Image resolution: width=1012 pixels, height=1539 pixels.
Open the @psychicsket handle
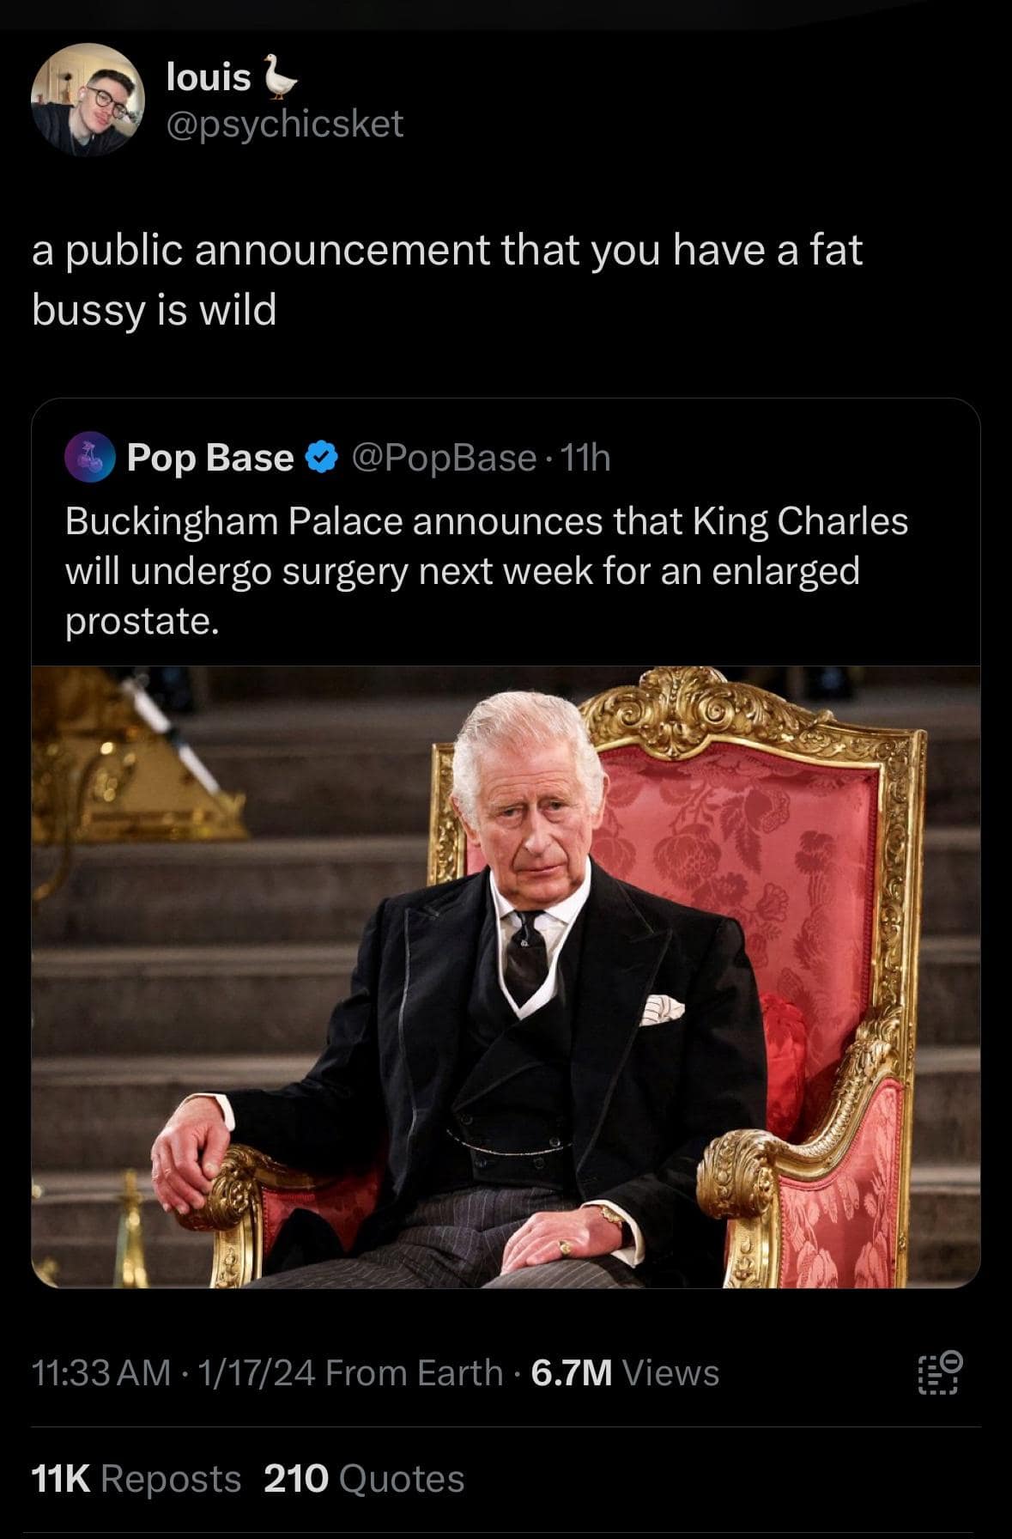click(x=284, y=124)
